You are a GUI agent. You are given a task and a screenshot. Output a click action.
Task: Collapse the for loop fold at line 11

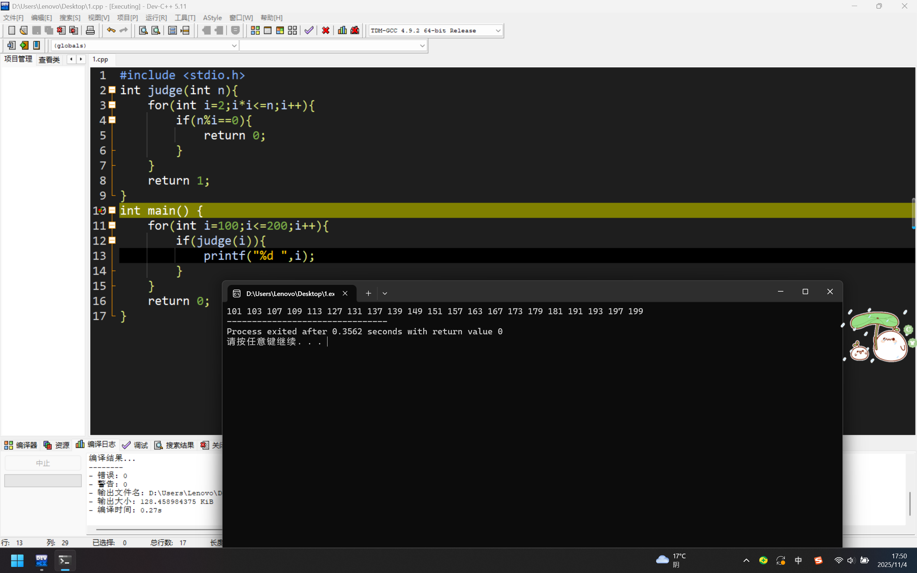coord(112,225)
